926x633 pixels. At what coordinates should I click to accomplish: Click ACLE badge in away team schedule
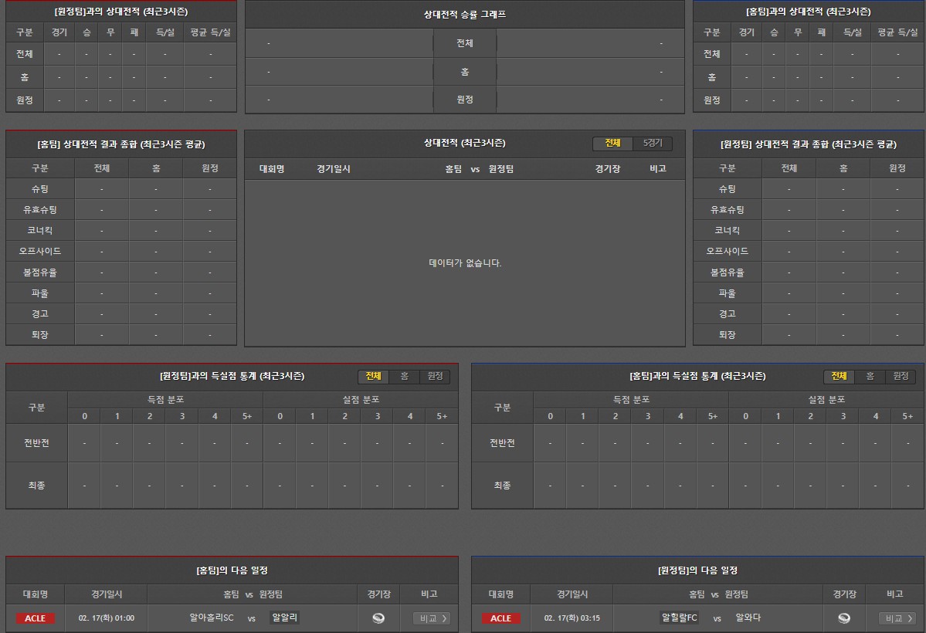pos(500,618)
